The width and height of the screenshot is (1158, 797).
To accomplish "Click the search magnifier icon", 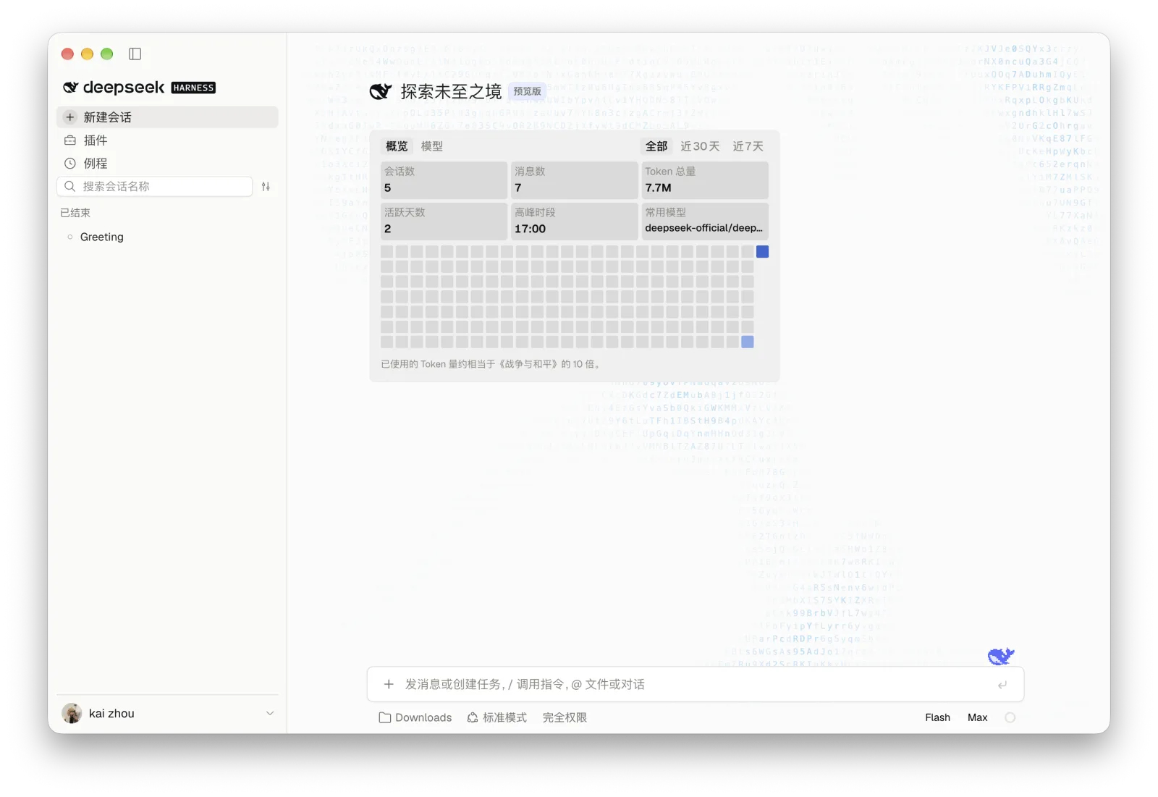I will pos(70,187).
